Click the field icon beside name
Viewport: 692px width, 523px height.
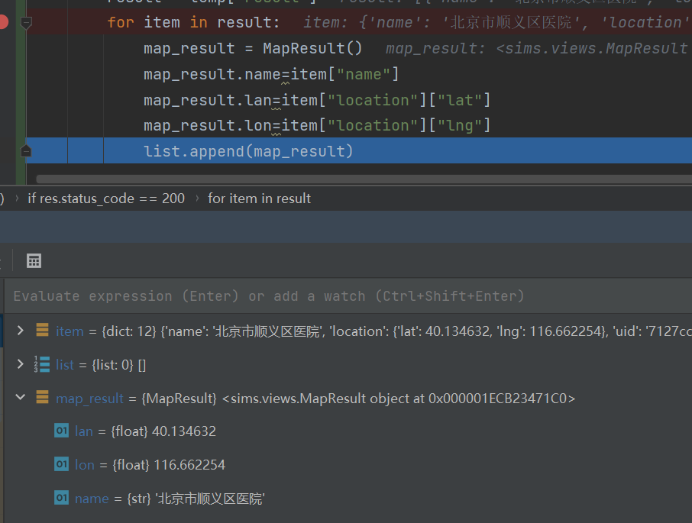[x=61, y=498]
